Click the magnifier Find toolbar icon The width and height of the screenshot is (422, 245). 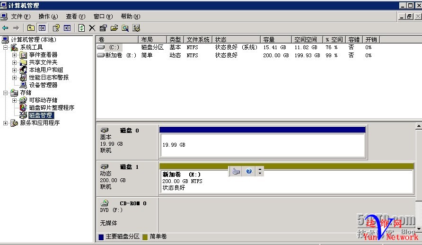(x=125, y=28)
